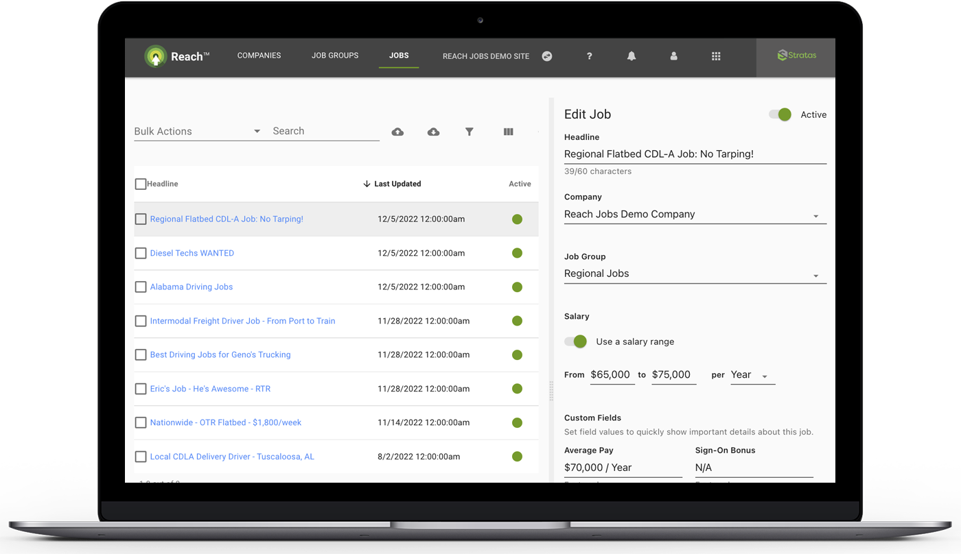Open Alabama Driving Jobs link
The width and height of the screenshot is (961, 554).
[192, 287]
